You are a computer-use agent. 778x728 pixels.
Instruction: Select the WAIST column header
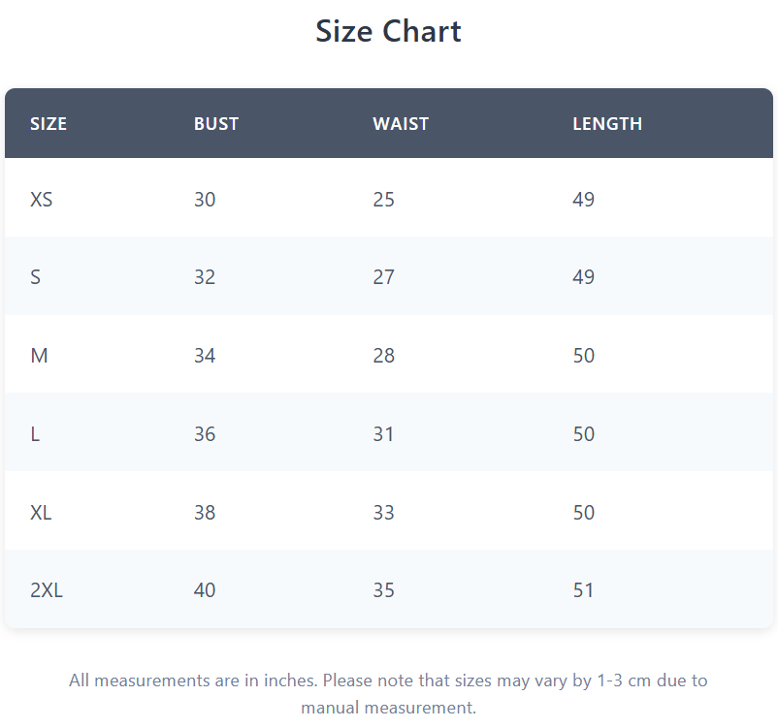click(x=401, y=124)
